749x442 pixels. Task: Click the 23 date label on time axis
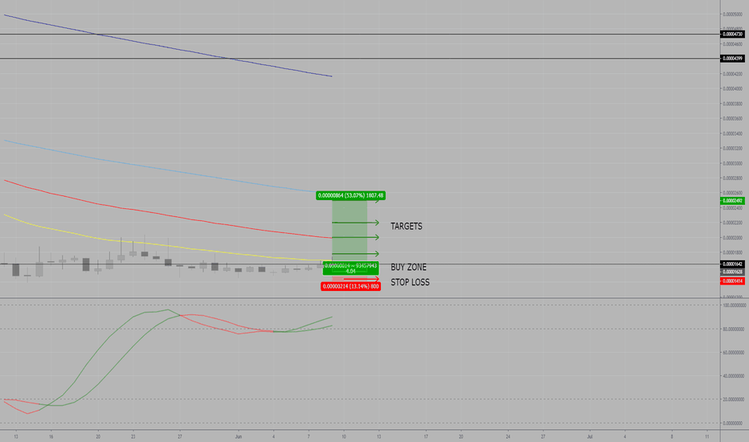[x=133, y=436]
